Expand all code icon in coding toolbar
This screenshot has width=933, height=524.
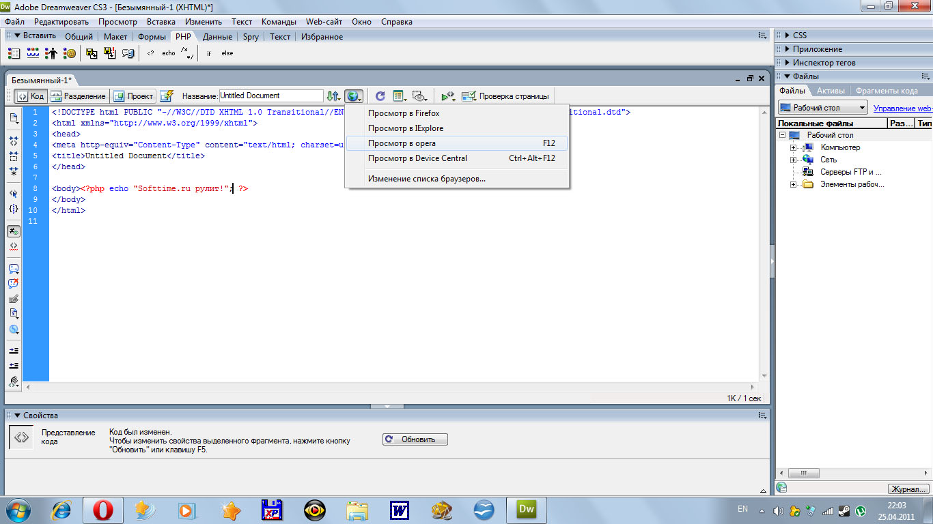coord(14,171)
